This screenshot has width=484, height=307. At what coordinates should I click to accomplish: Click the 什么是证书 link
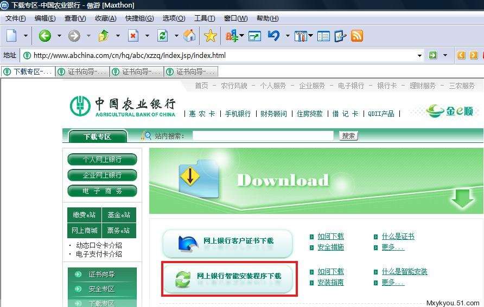pos(398,236)
